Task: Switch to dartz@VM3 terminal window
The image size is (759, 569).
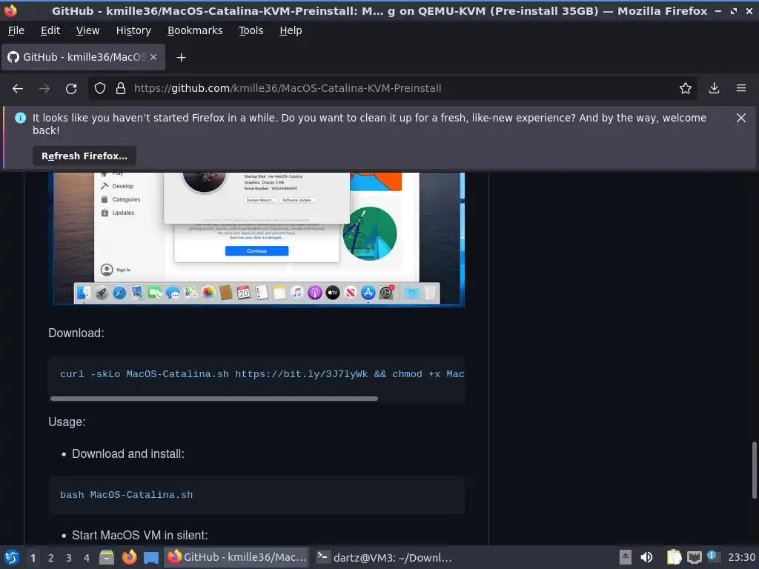Action: coord(385,557)
